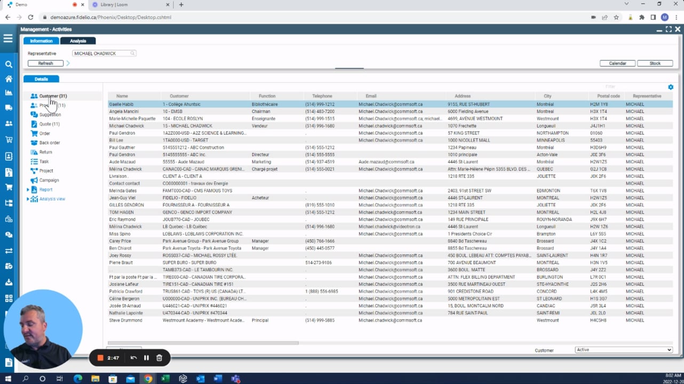
Task: Switch to the Library | Loom browser tab
Action: click(130, 5)
